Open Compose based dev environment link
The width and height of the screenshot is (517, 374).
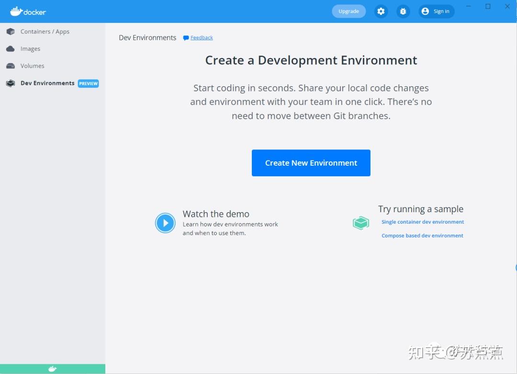tap(422, 235)
